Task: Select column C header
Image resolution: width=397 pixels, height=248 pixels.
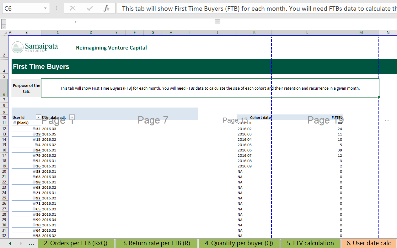Action: tap(58, 33)
